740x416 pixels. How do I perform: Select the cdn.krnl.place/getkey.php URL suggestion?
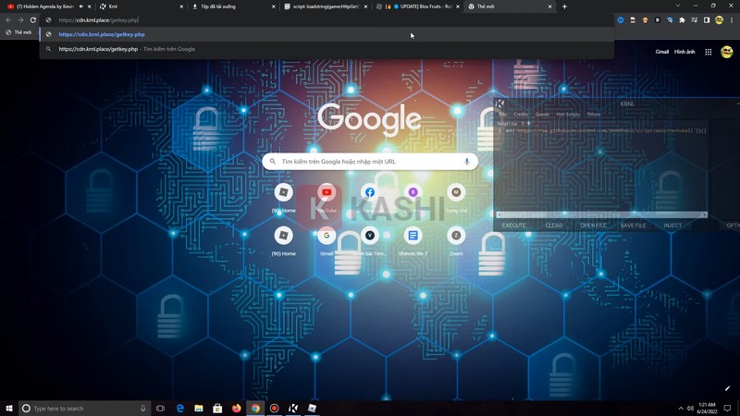(x=327, y=34)
